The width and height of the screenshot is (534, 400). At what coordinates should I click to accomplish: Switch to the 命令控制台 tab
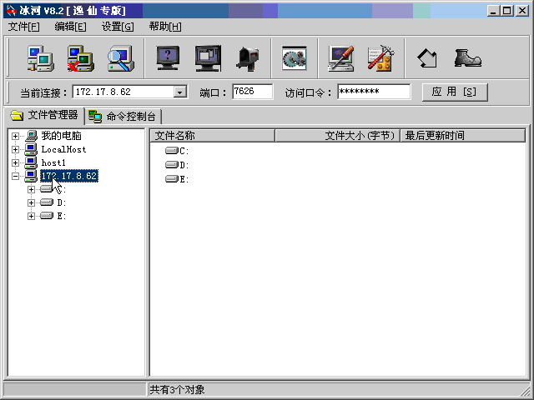click(x=123, y=117)
